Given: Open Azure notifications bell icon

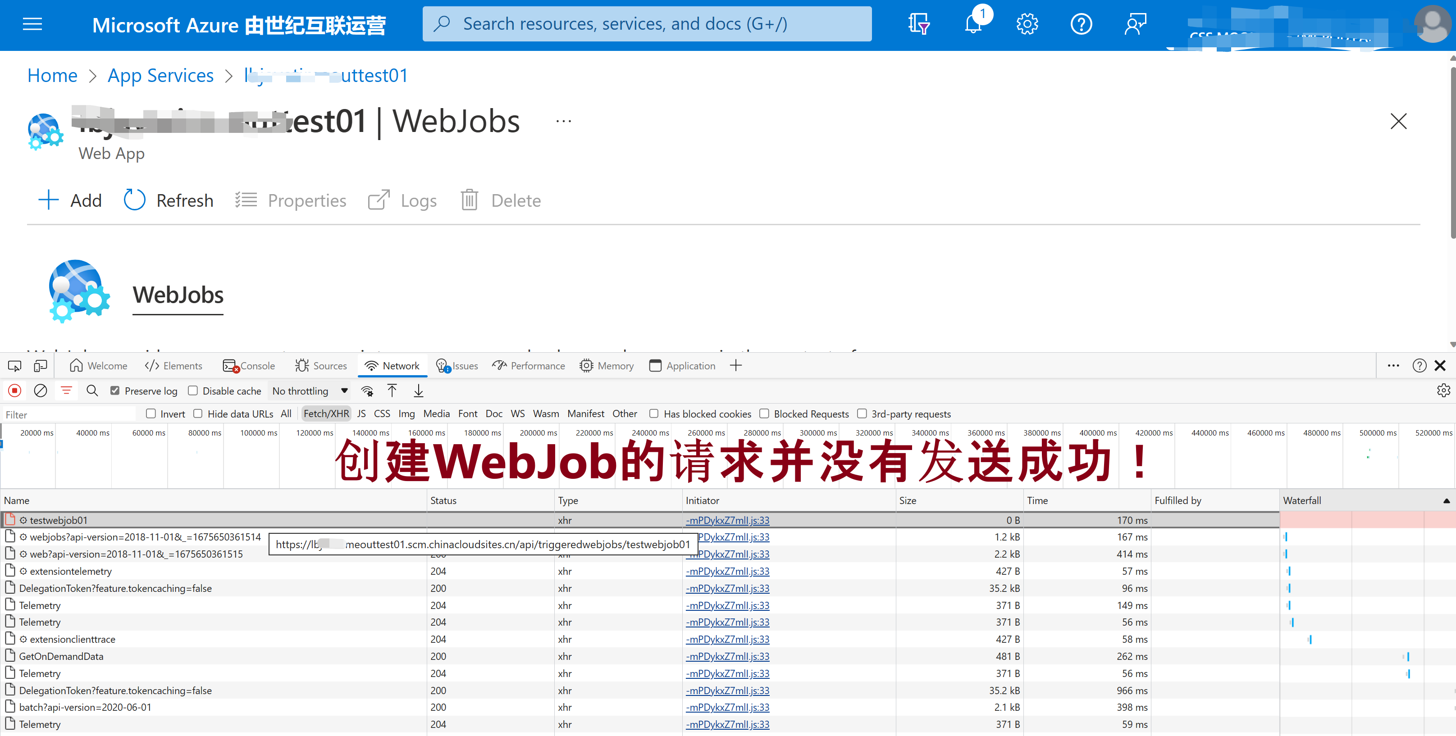Looking at the screenshot, I should pyautogui.click(x=973, y=24).
